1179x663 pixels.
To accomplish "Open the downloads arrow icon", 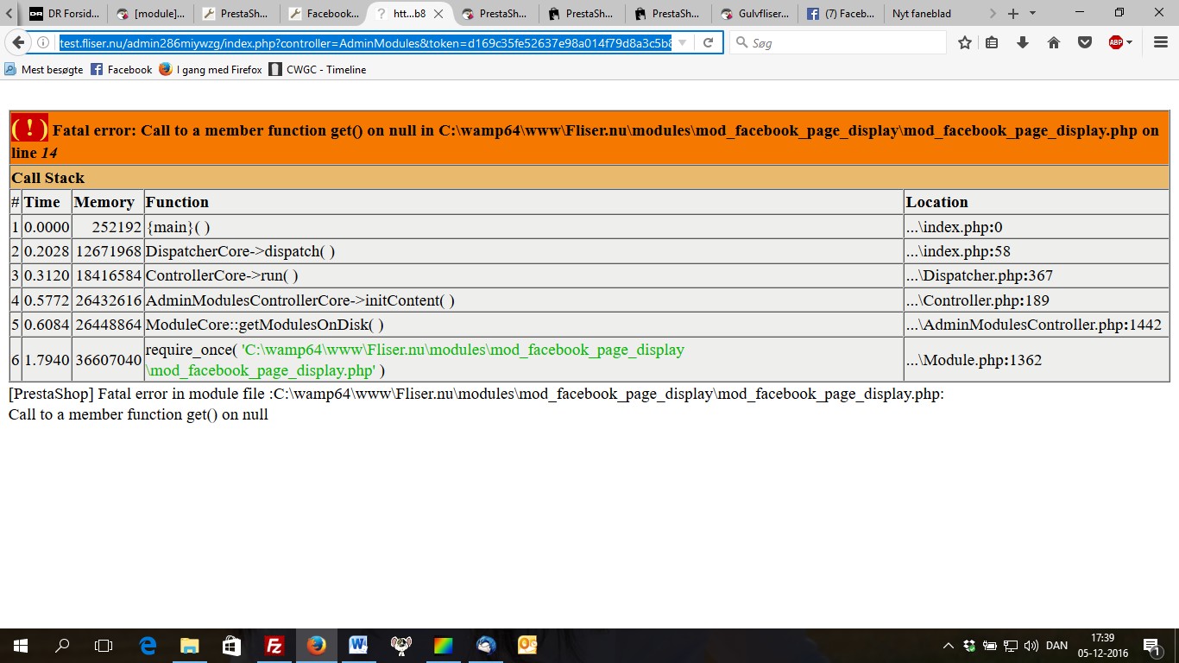I will 1023,42.
